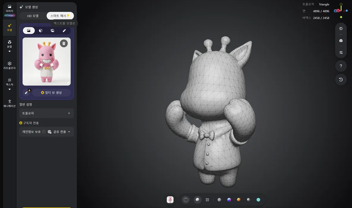Click the Triangle topology value
The height and width of the screenshot is (208, 352).
(x=324, y=4)
